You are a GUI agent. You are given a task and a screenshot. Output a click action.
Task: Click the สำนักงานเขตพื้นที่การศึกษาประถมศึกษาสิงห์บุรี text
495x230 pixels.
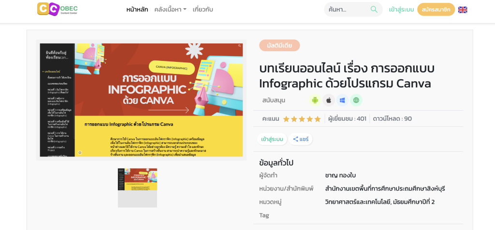pyautogui.click(x=385, y=188)
